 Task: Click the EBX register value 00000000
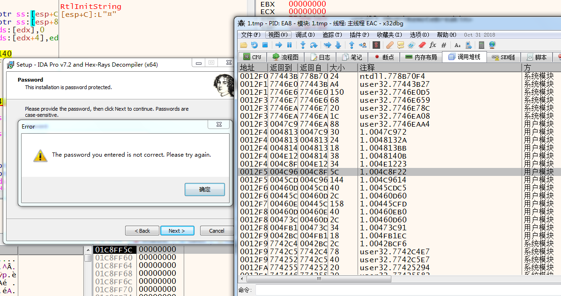pyautogui.click(x=307, y=4)
